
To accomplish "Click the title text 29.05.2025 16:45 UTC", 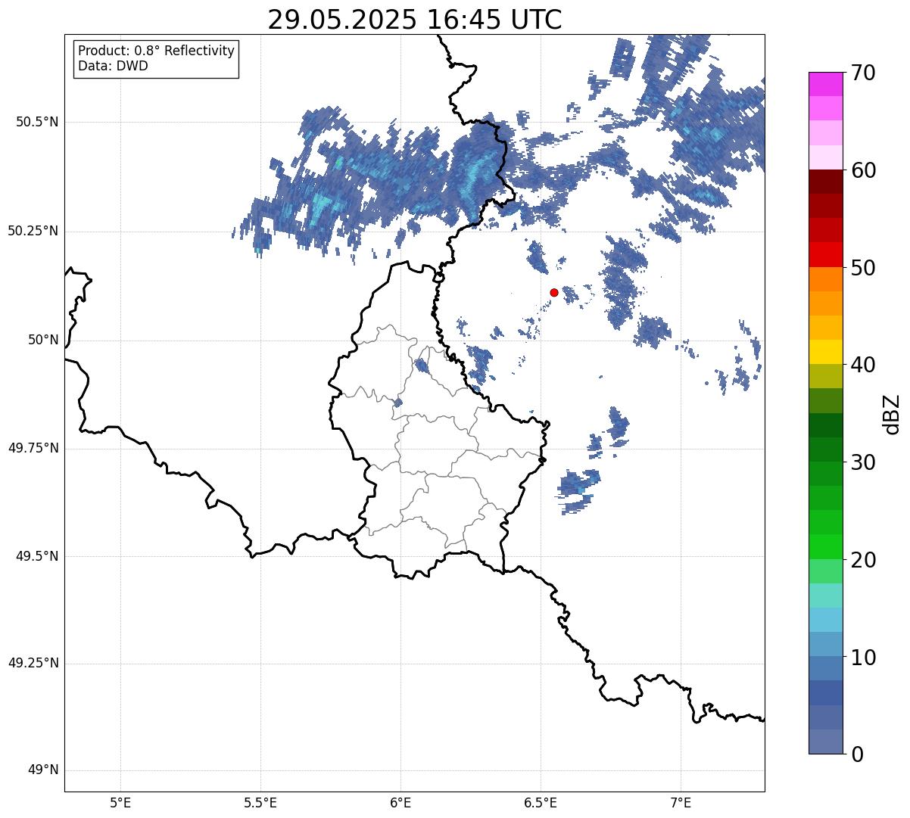I will (415, 20).
